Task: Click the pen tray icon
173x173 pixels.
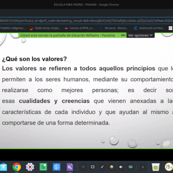Action: [x=102, y=167]
